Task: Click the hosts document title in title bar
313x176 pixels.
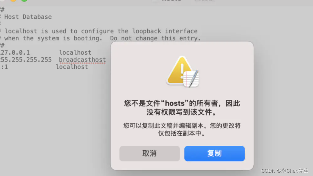Action: pyautogui.click(x=171, y=1)
